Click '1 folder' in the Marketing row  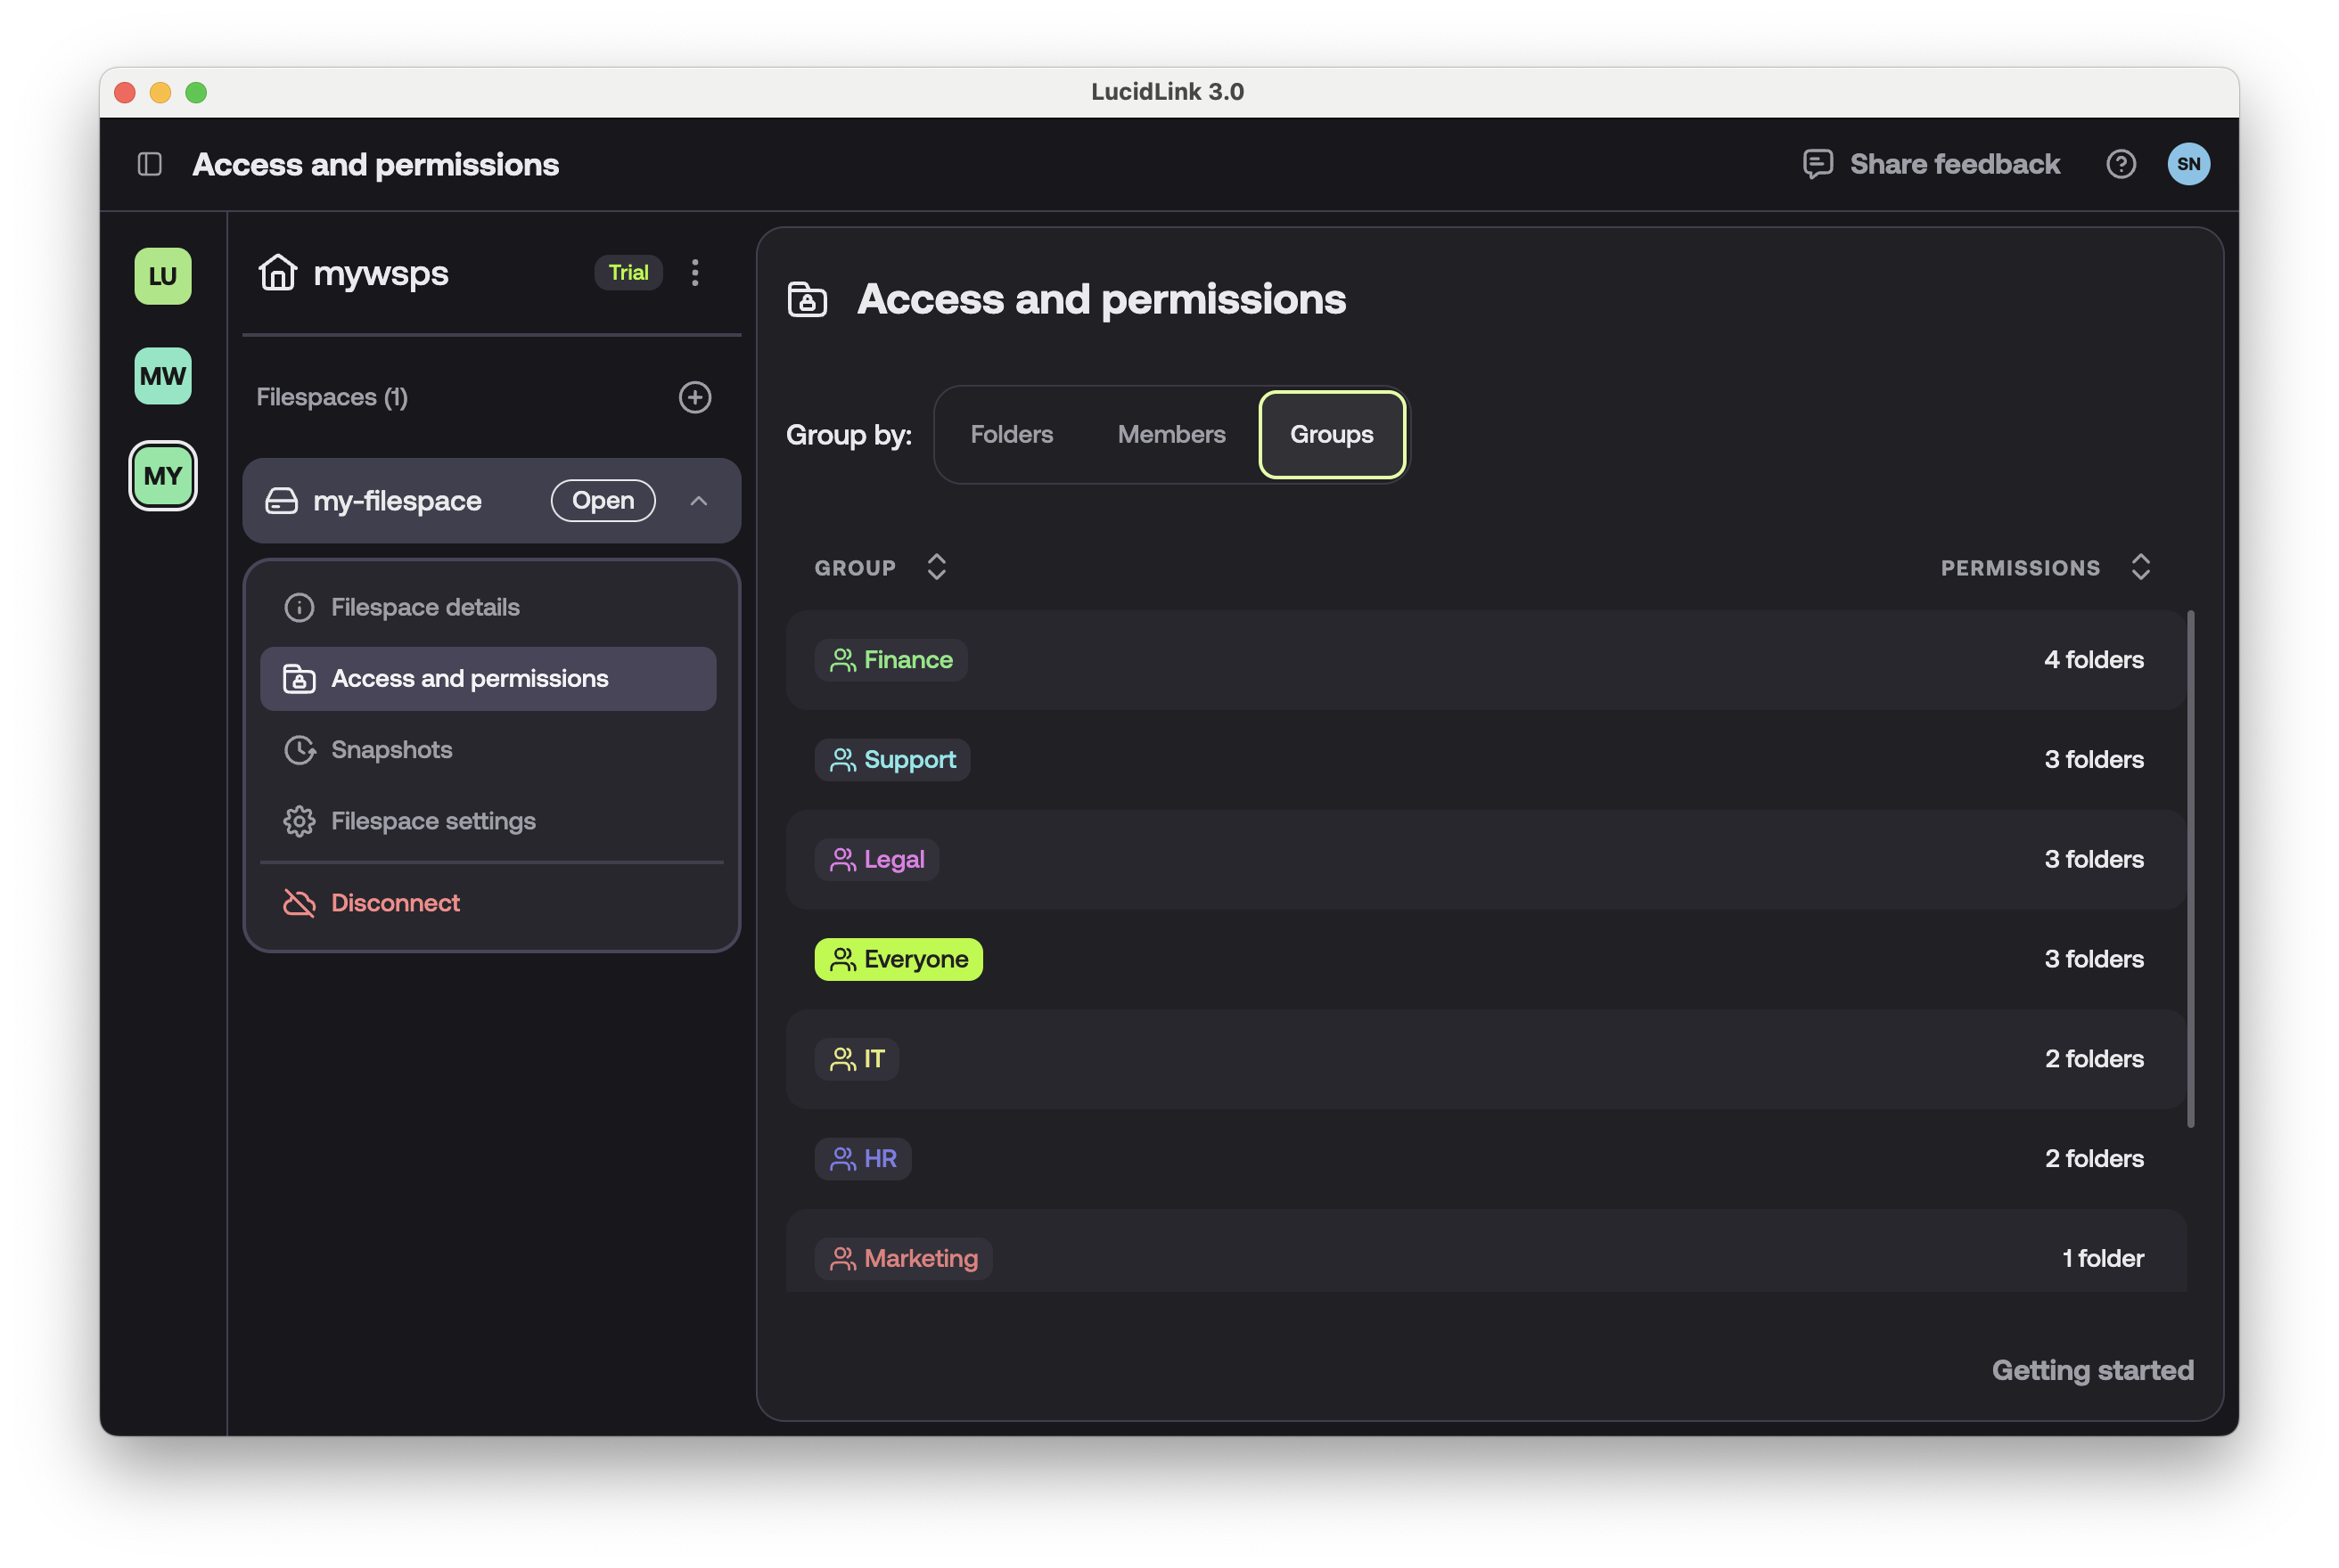pyautogui.click(x=2102, y=1259)
